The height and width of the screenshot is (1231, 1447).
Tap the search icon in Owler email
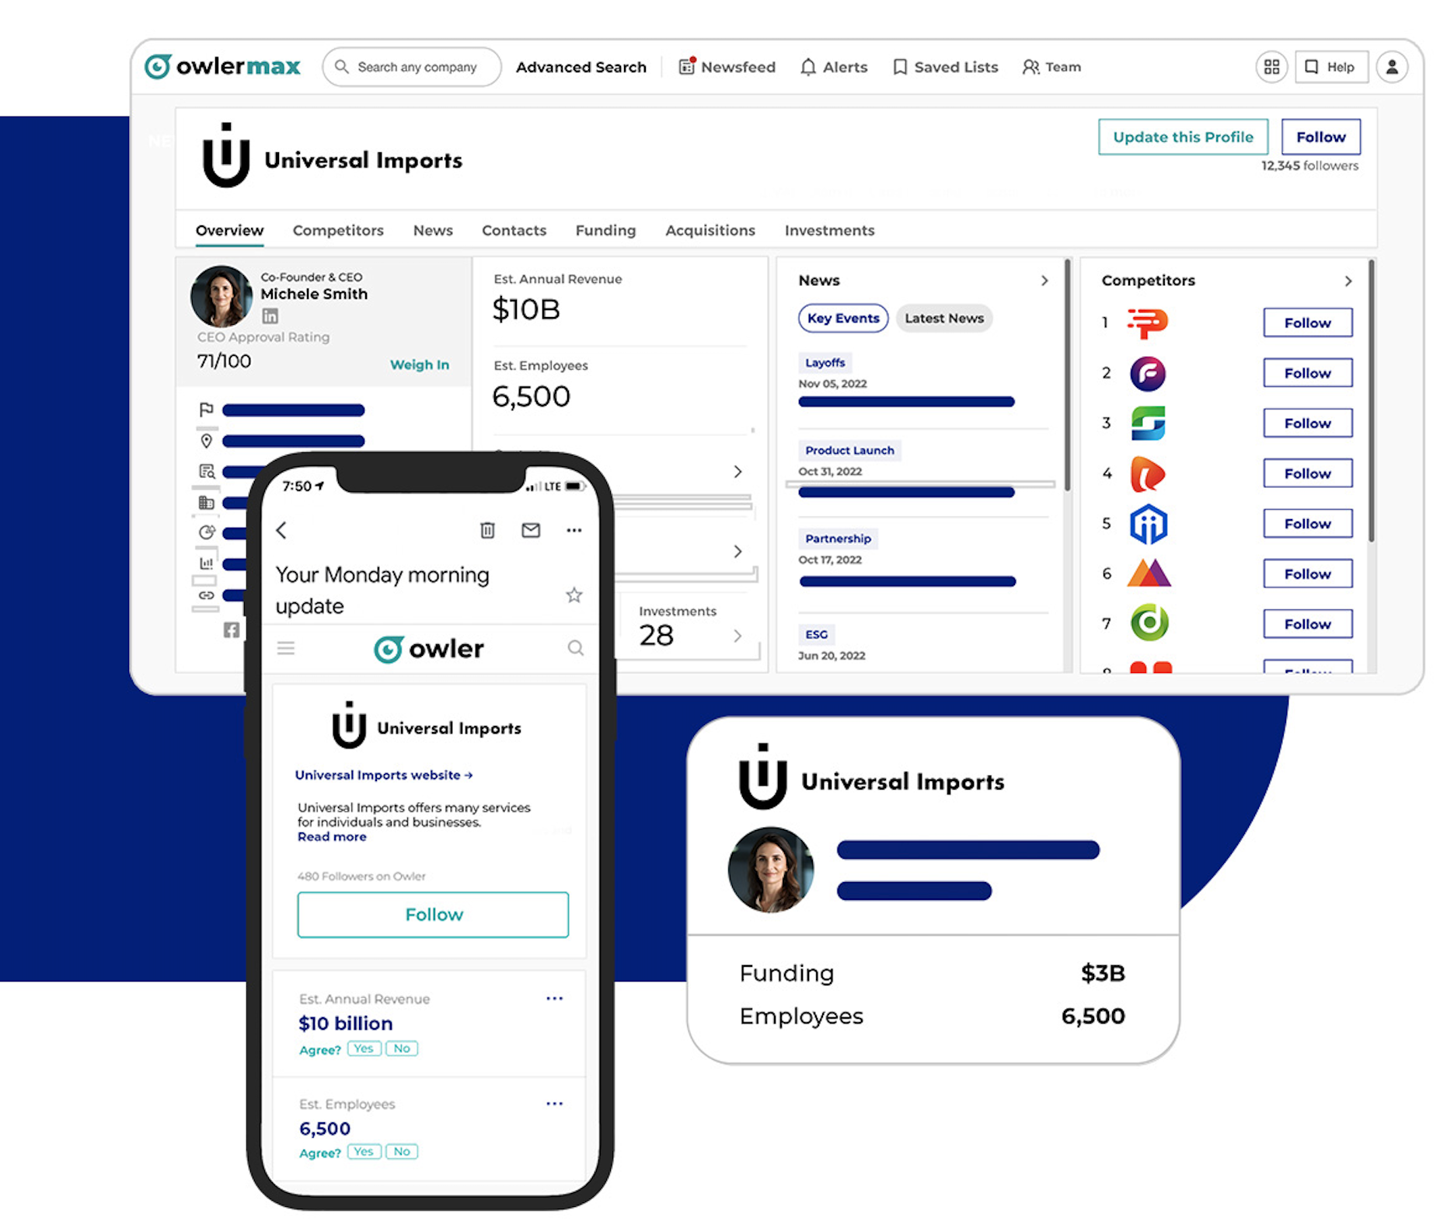575,648
